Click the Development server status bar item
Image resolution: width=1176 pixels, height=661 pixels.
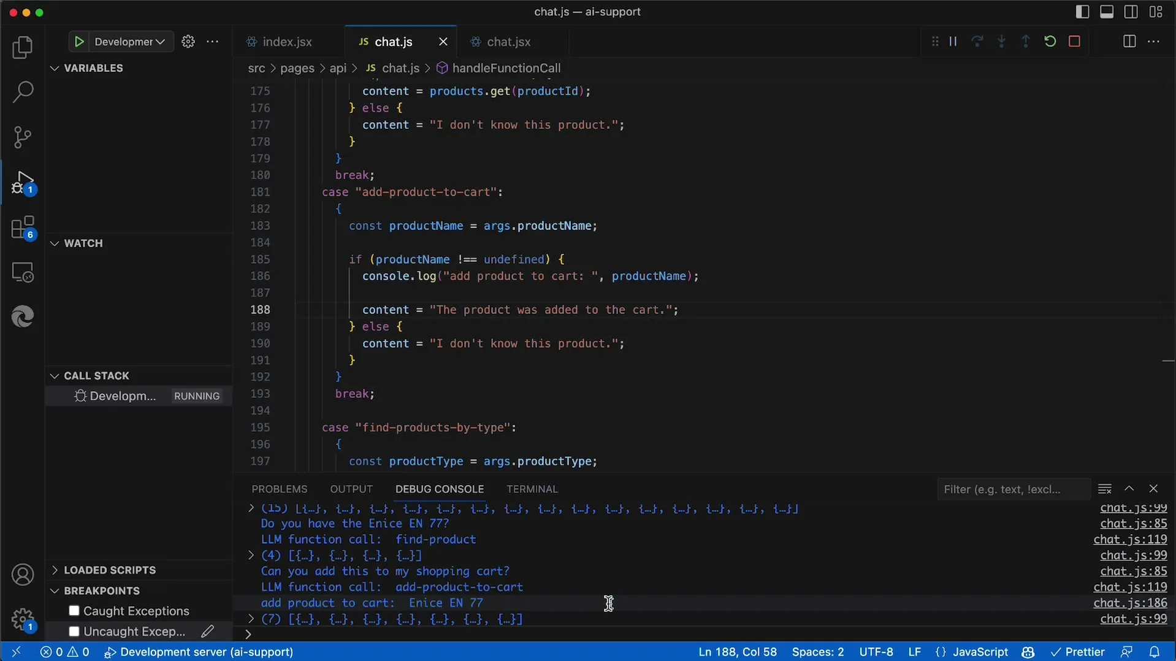[x=199, y=652]
